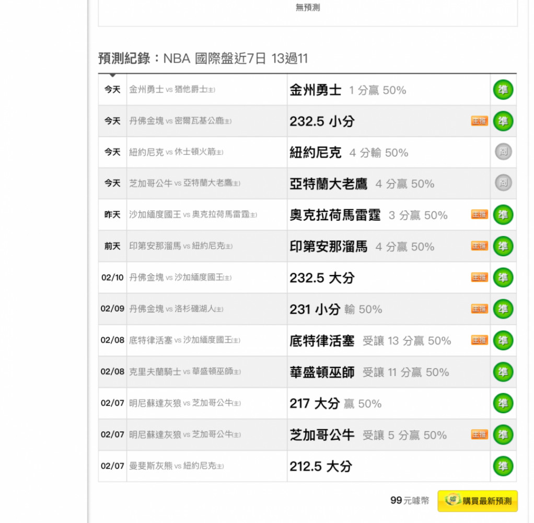Click the 主推 badge in the 231 小分 row

(x=480, y=309)
